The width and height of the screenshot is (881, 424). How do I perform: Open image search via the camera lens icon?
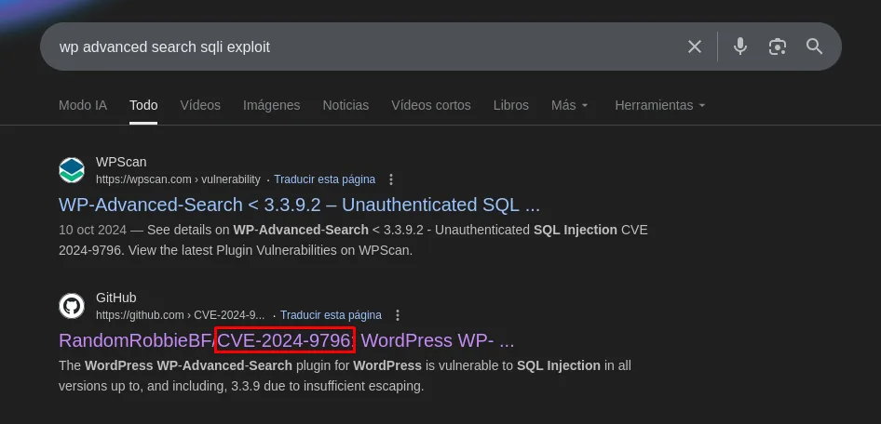(777, 46)
